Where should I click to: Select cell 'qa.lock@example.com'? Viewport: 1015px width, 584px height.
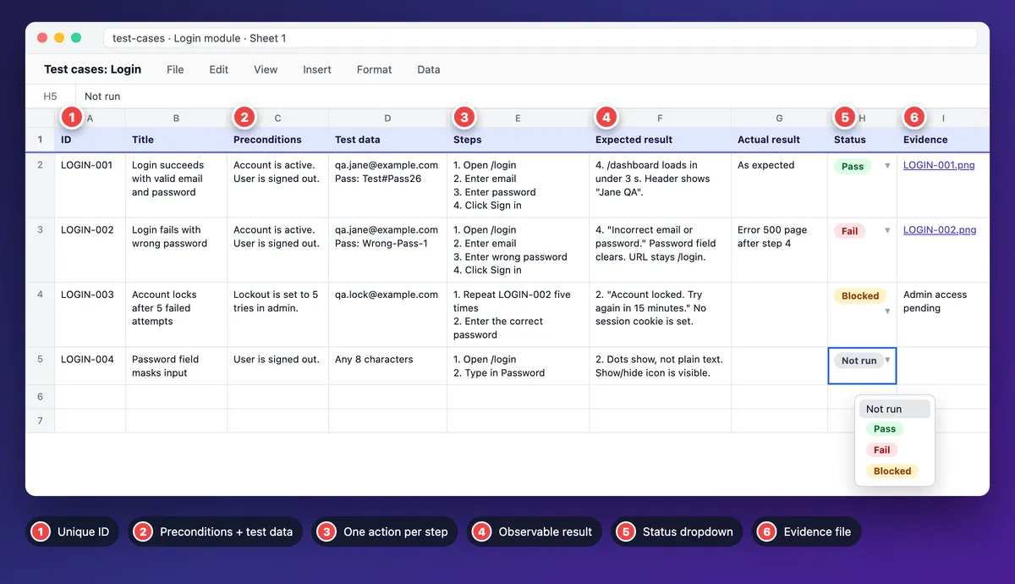(x=387, y=315)
